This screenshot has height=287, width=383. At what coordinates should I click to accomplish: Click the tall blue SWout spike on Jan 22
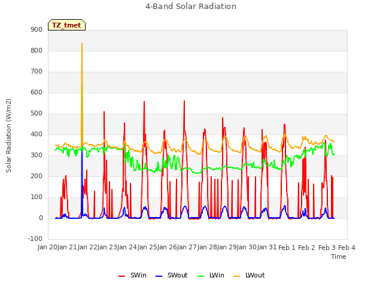pyautogui.click(x=82, y=183)
